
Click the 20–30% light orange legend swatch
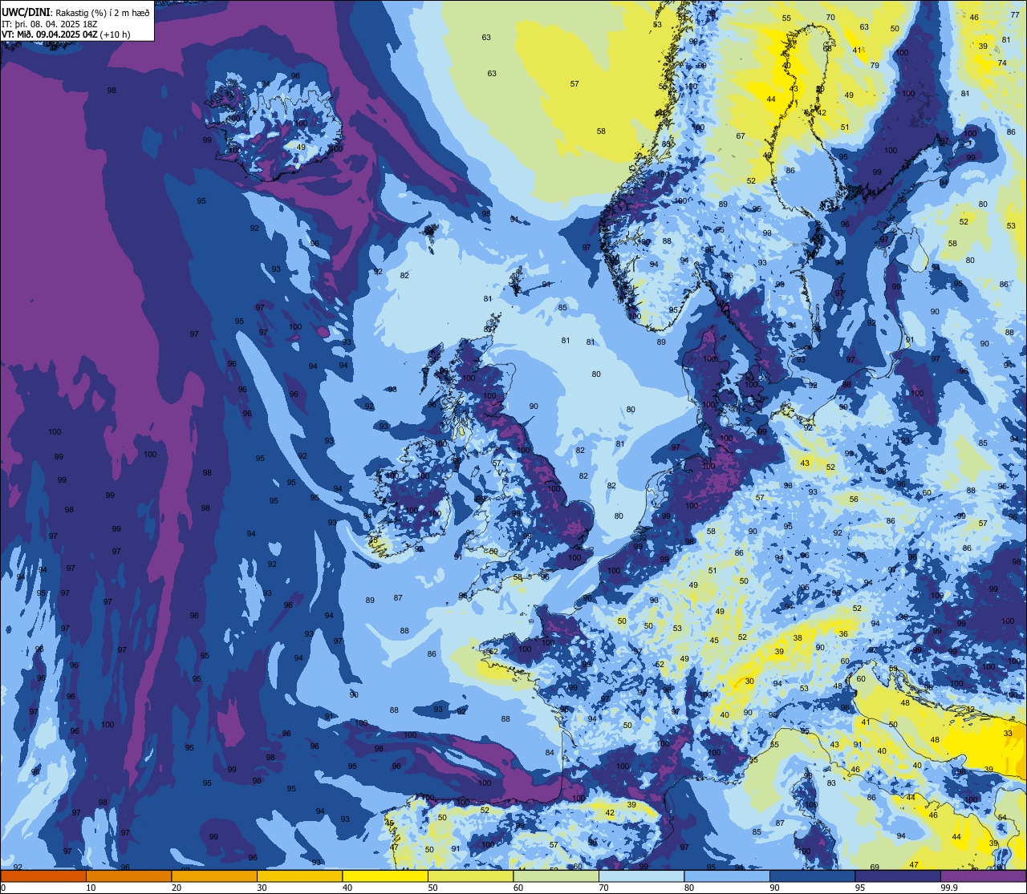coord(214,876)
